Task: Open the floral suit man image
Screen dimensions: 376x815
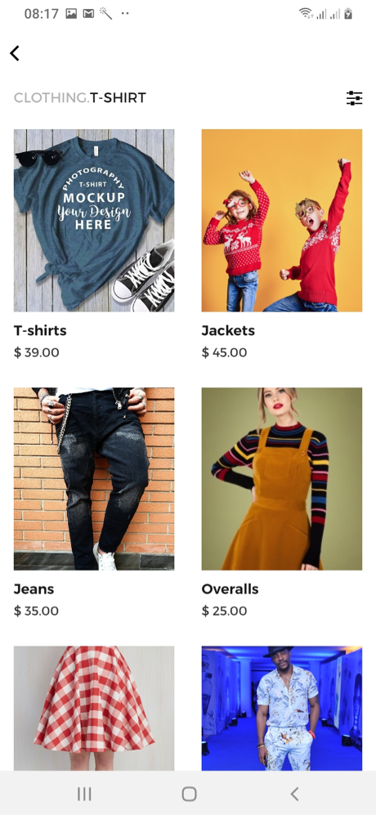Action: click(x=282, y=708)
